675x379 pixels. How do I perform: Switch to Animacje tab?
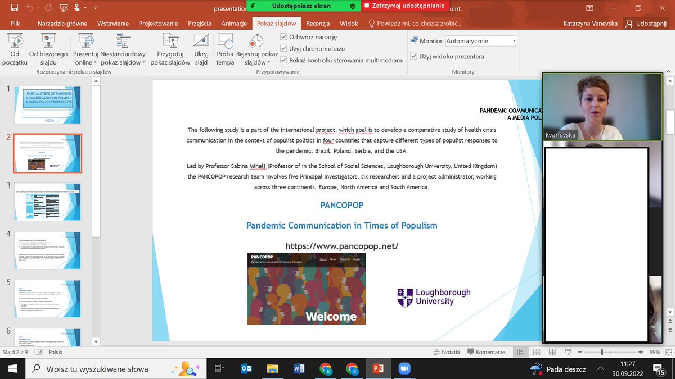coord(234,24)
